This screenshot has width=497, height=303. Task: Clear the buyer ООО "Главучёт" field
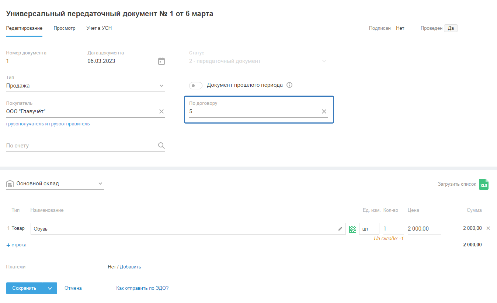click(161, 111)
